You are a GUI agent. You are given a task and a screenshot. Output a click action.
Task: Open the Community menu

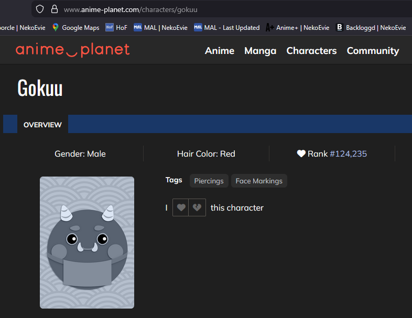[x=373, y=51]
